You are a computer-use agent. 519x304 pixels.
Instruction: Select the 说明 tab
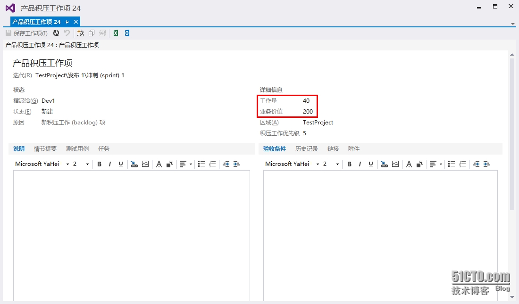pyautogui.click(x=19, y=149)
